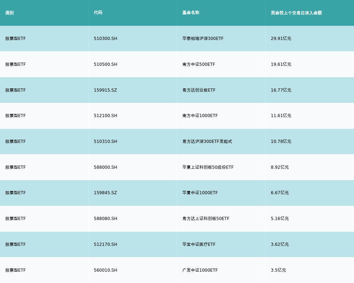
Task: Click the 类别 column header
Action: pos(10,13)
